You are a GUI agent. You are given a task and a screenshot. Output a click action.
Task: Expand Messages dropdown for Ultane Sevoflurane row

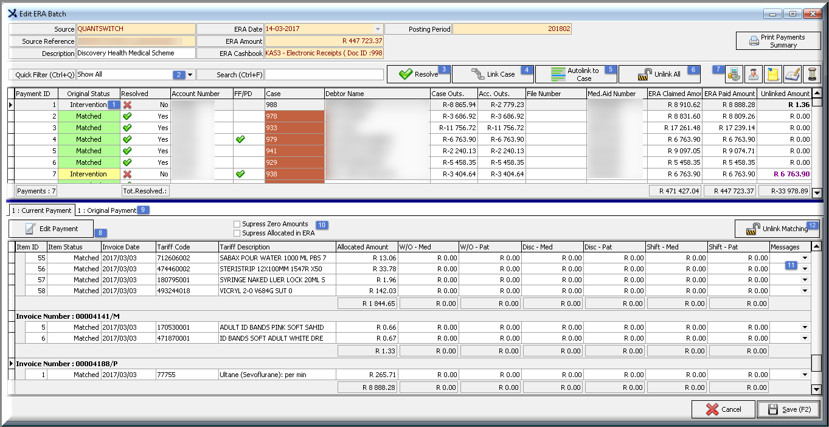pos(805,375)
